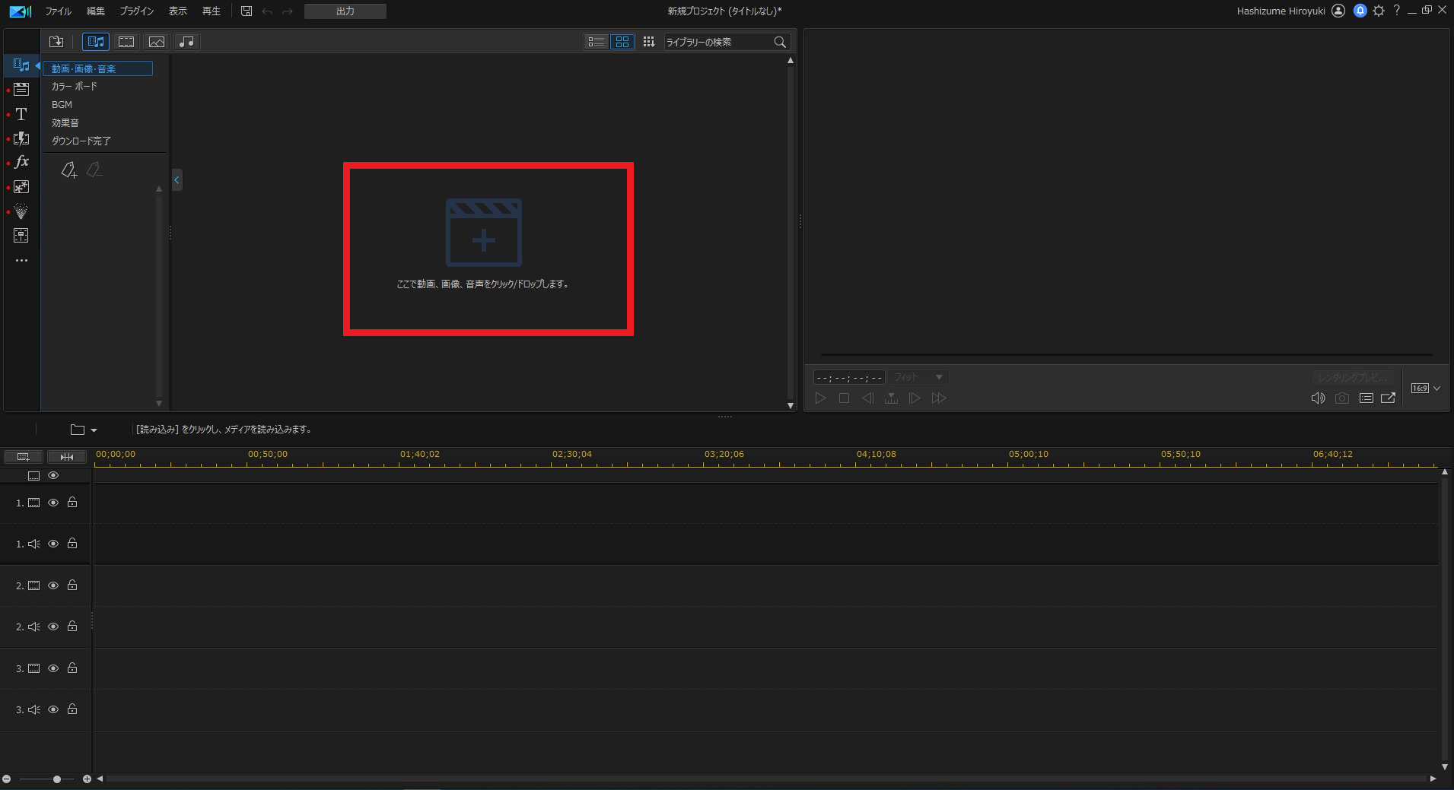The height and width of the screenshot is (790, 1454).
Task: Open the Title Room (T) icon
Action: [x=21, y=114]
